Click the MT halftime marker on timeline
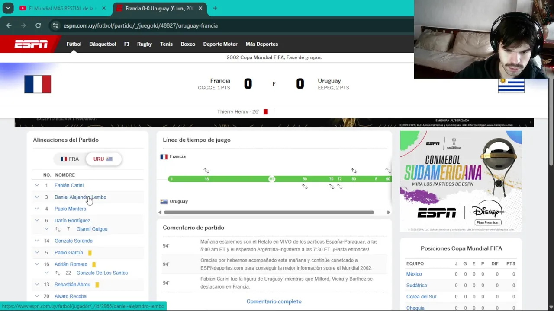 (x=272, y=179)
